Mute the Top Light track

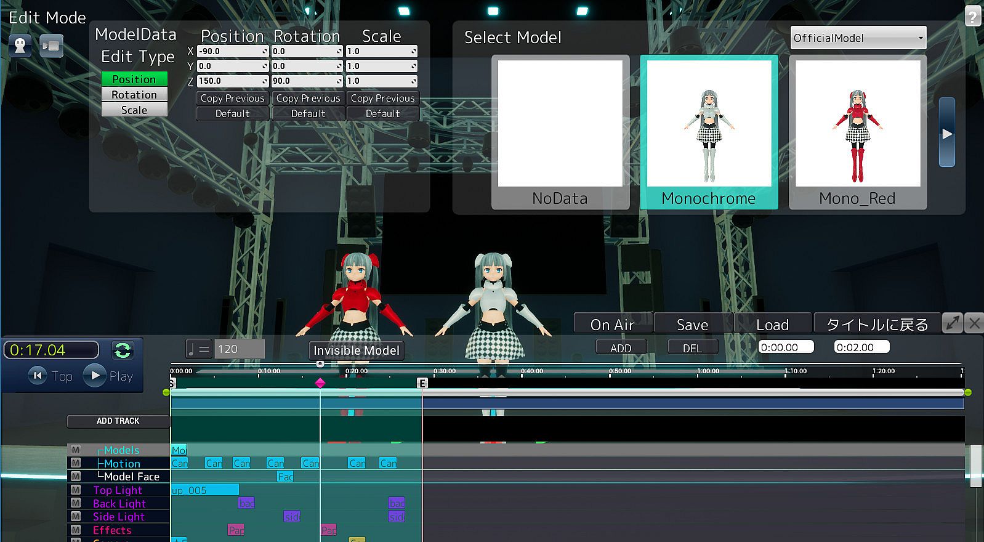click(76, 490)
